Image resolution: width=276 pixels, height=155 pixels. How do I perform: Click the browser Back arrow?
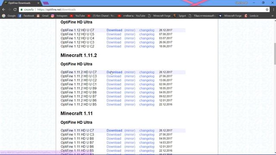4,9
